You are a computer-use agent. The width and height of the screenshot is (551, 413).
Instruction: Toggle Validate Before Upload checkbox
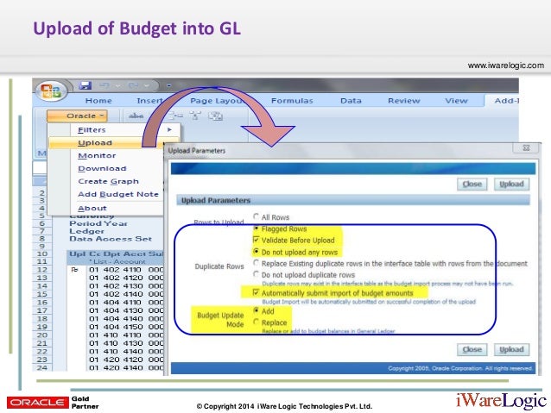(x=256, y=240)
